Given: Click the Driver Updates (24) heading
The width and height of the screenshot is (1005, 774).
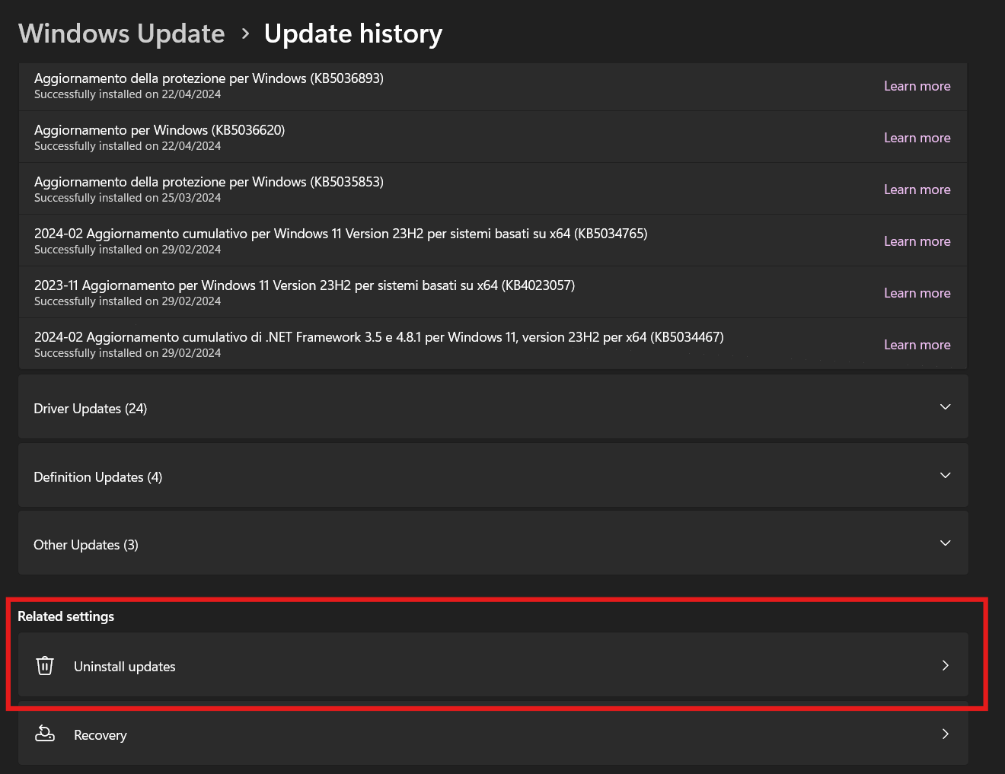Looking at the screenshot, I should [x=91, y=409].
